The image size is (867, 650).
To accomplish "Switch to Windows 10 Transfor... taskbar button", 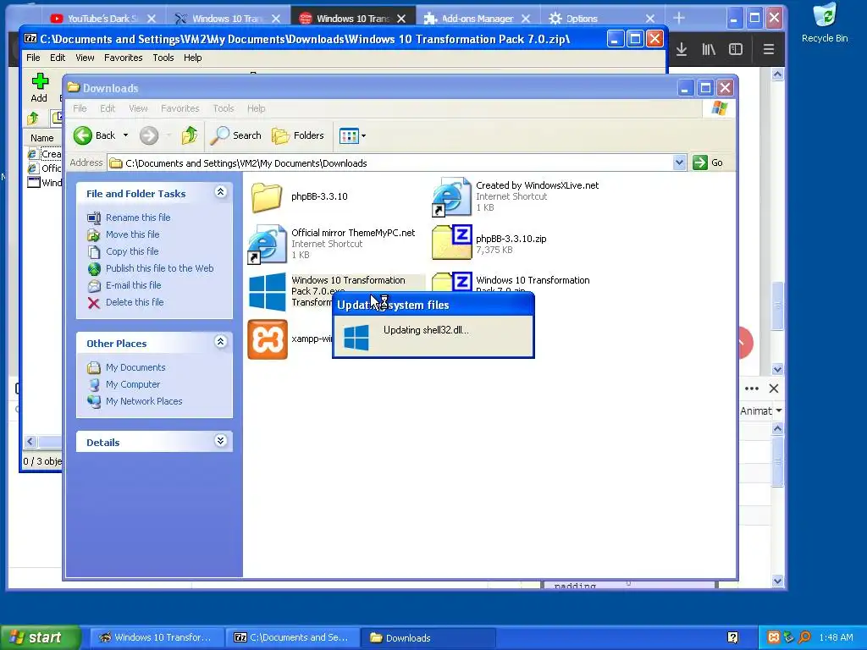I will 157,637.
